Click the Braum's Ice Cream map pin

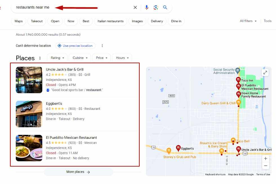221,151
